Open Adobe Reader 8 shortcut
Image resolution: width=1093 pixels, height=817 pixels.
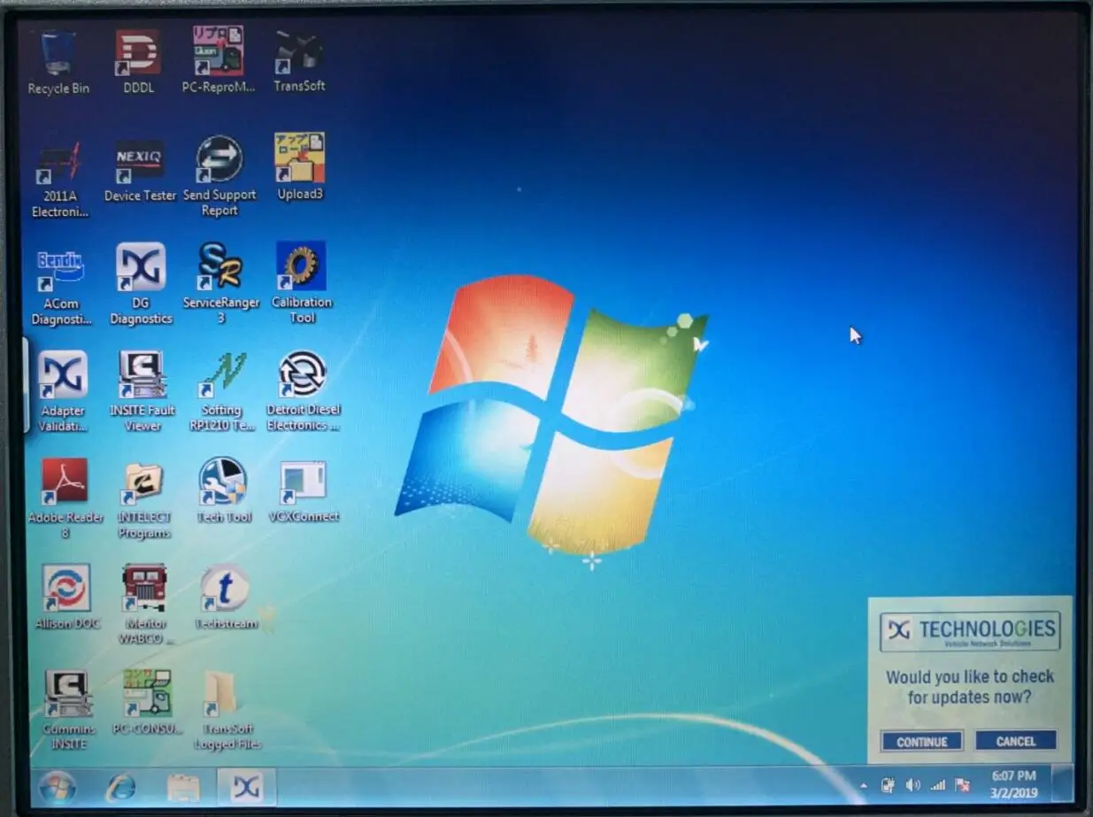point(65,498)
